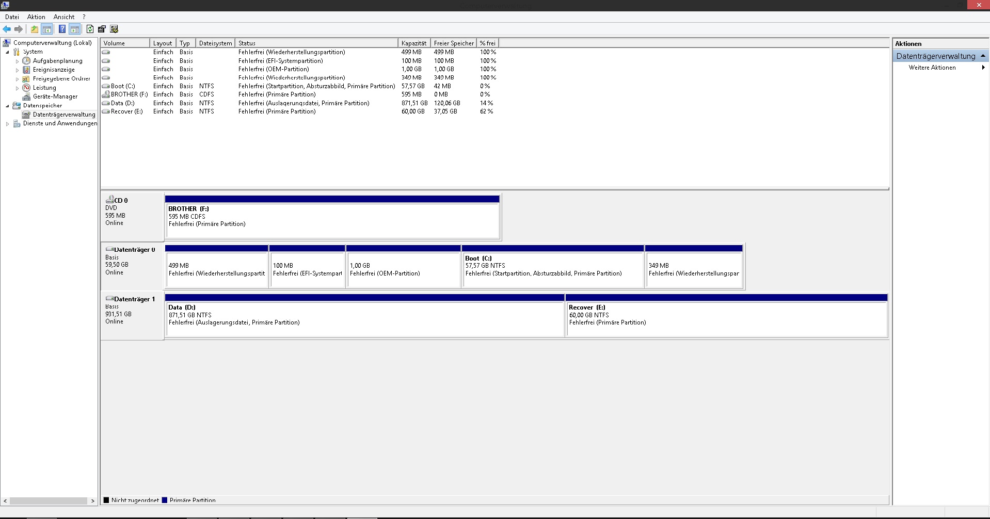
Task: Toggle the console tree pane toolbar button
Action: pyautogui.click(x=47, y=29)
